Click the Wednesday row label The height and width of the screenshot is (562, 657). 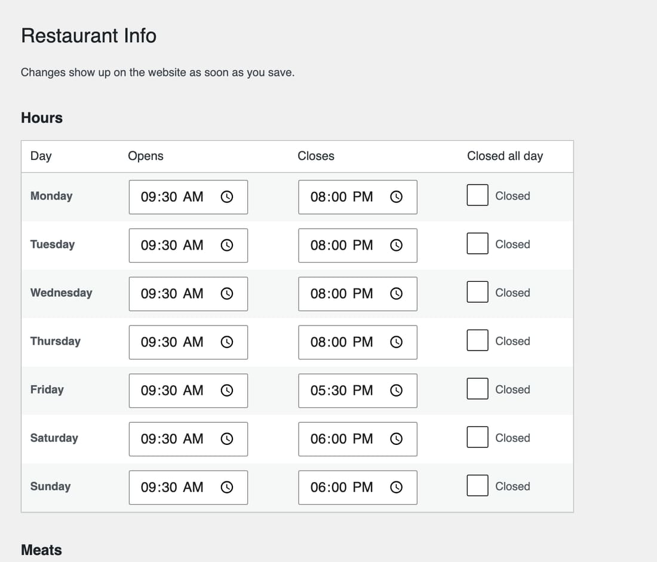(61, 293)
